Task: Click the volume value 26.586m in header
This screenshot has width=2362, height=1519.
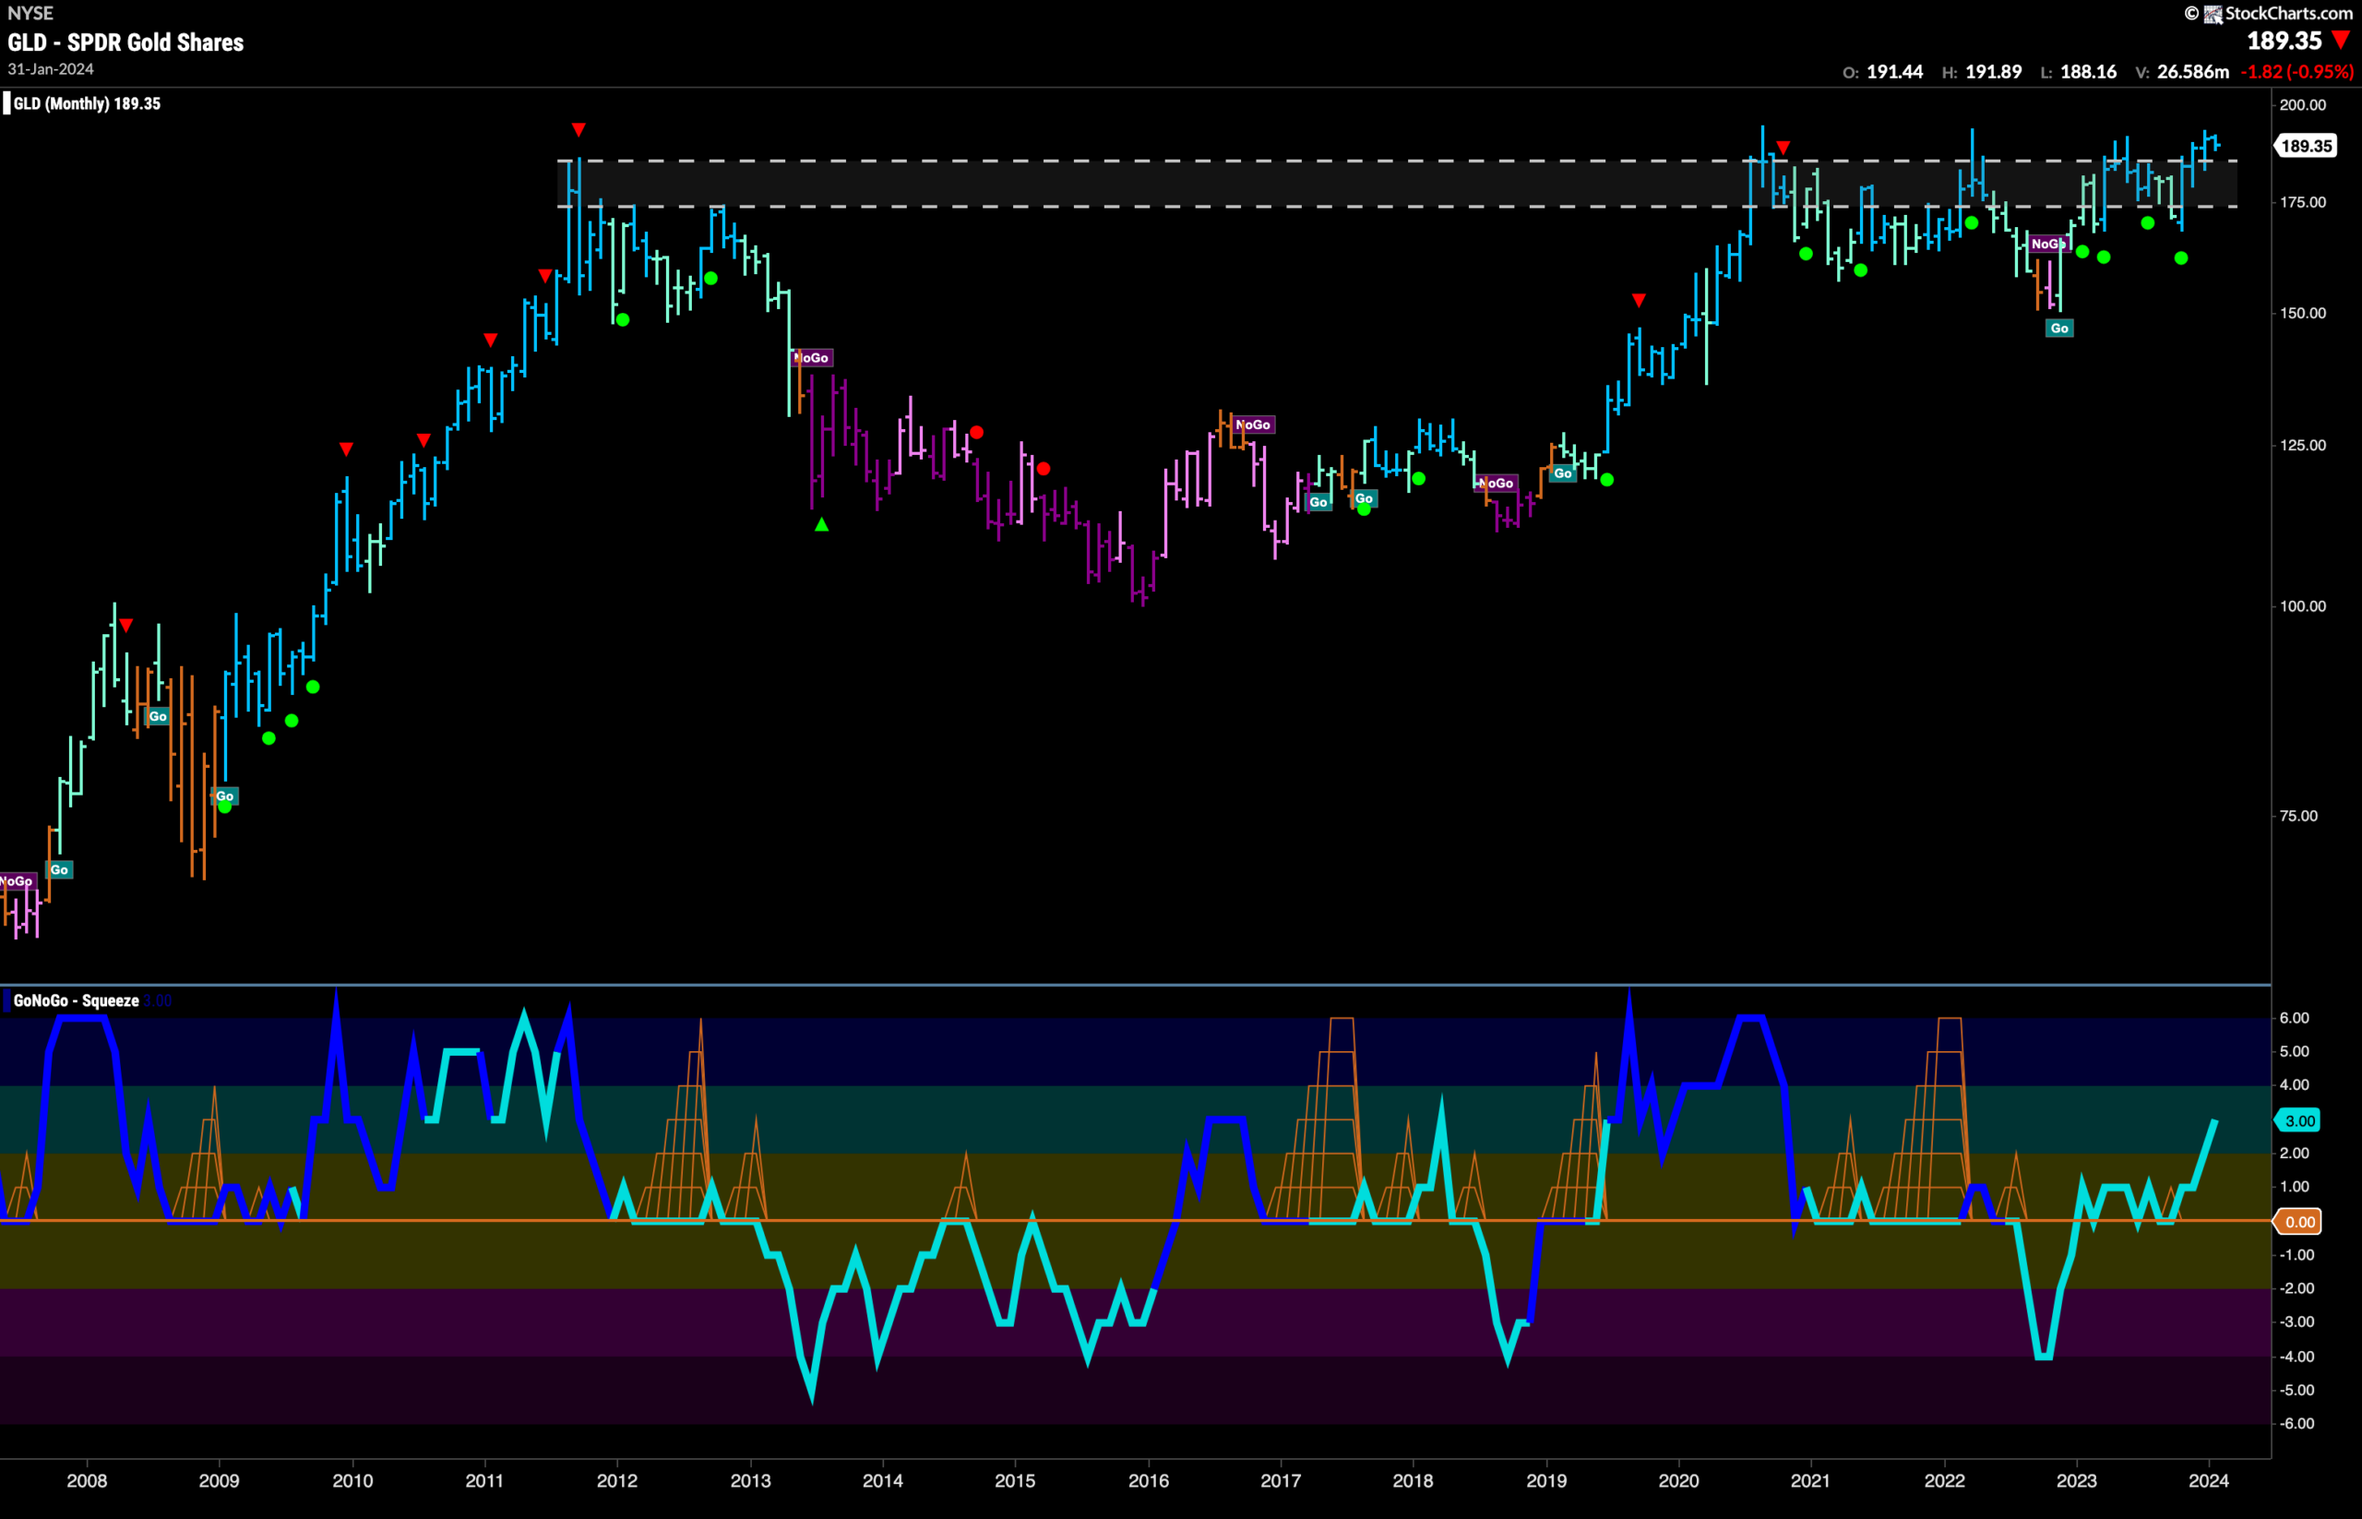Action: coord(2192,72)
